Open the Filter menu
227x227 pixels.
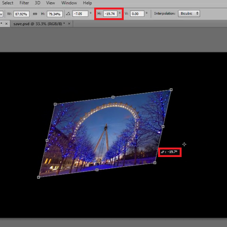24,3
